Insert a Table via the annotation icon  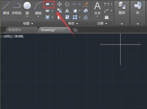[x=107, y=17]
